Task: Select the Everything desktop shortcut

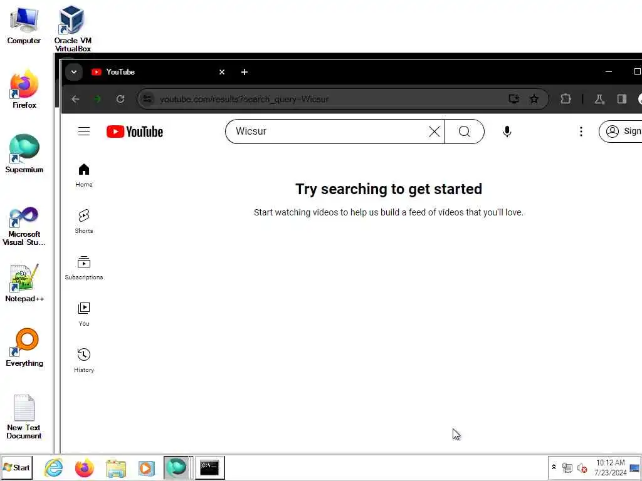Action: pos(24,348)
